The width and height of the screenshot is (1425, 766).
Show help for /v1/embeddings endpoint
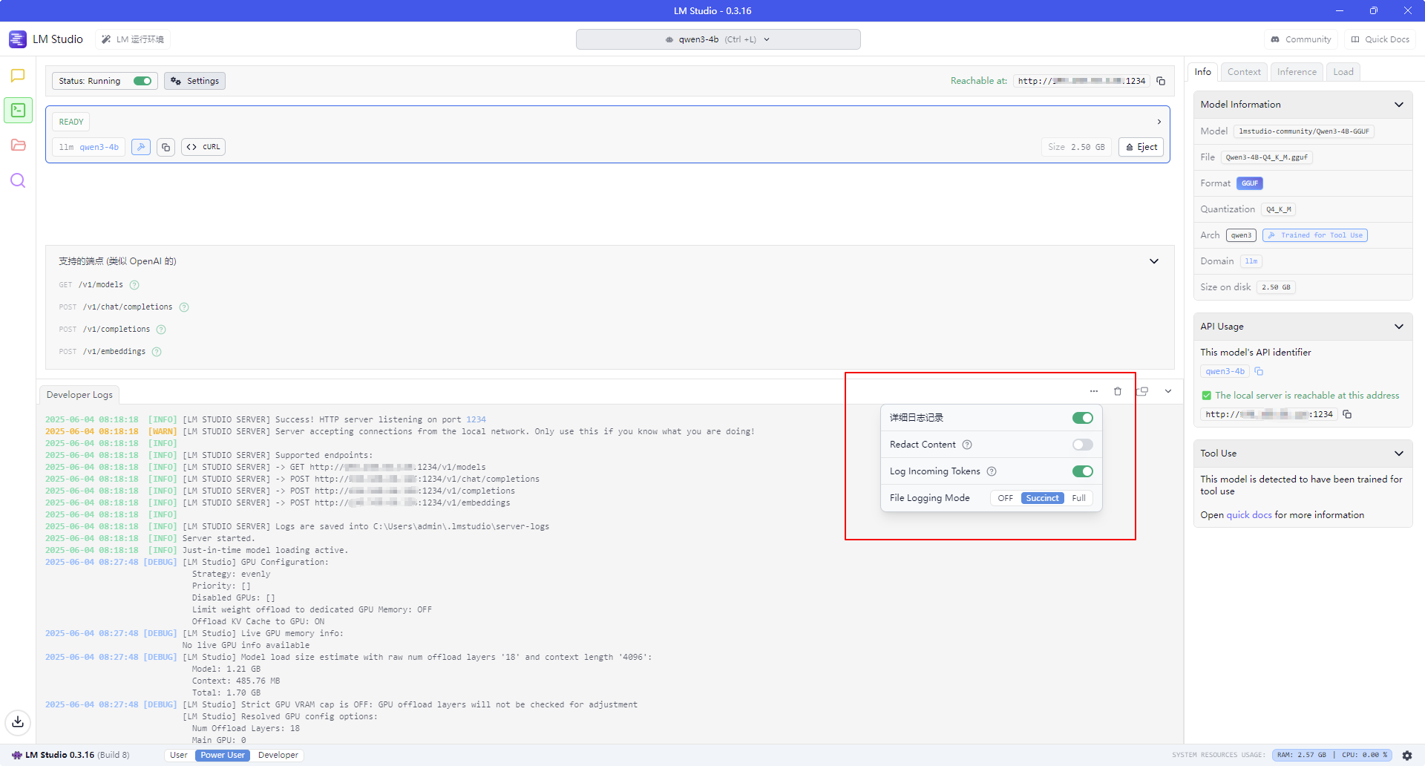pos(157,352)
